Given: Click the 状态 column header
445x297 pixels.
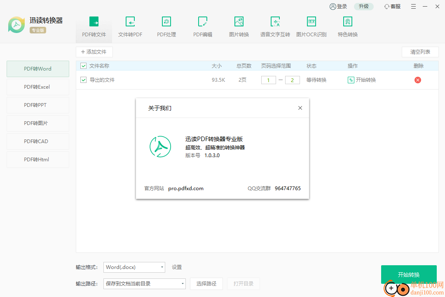Looking at the screenshot, I should 311,66.
